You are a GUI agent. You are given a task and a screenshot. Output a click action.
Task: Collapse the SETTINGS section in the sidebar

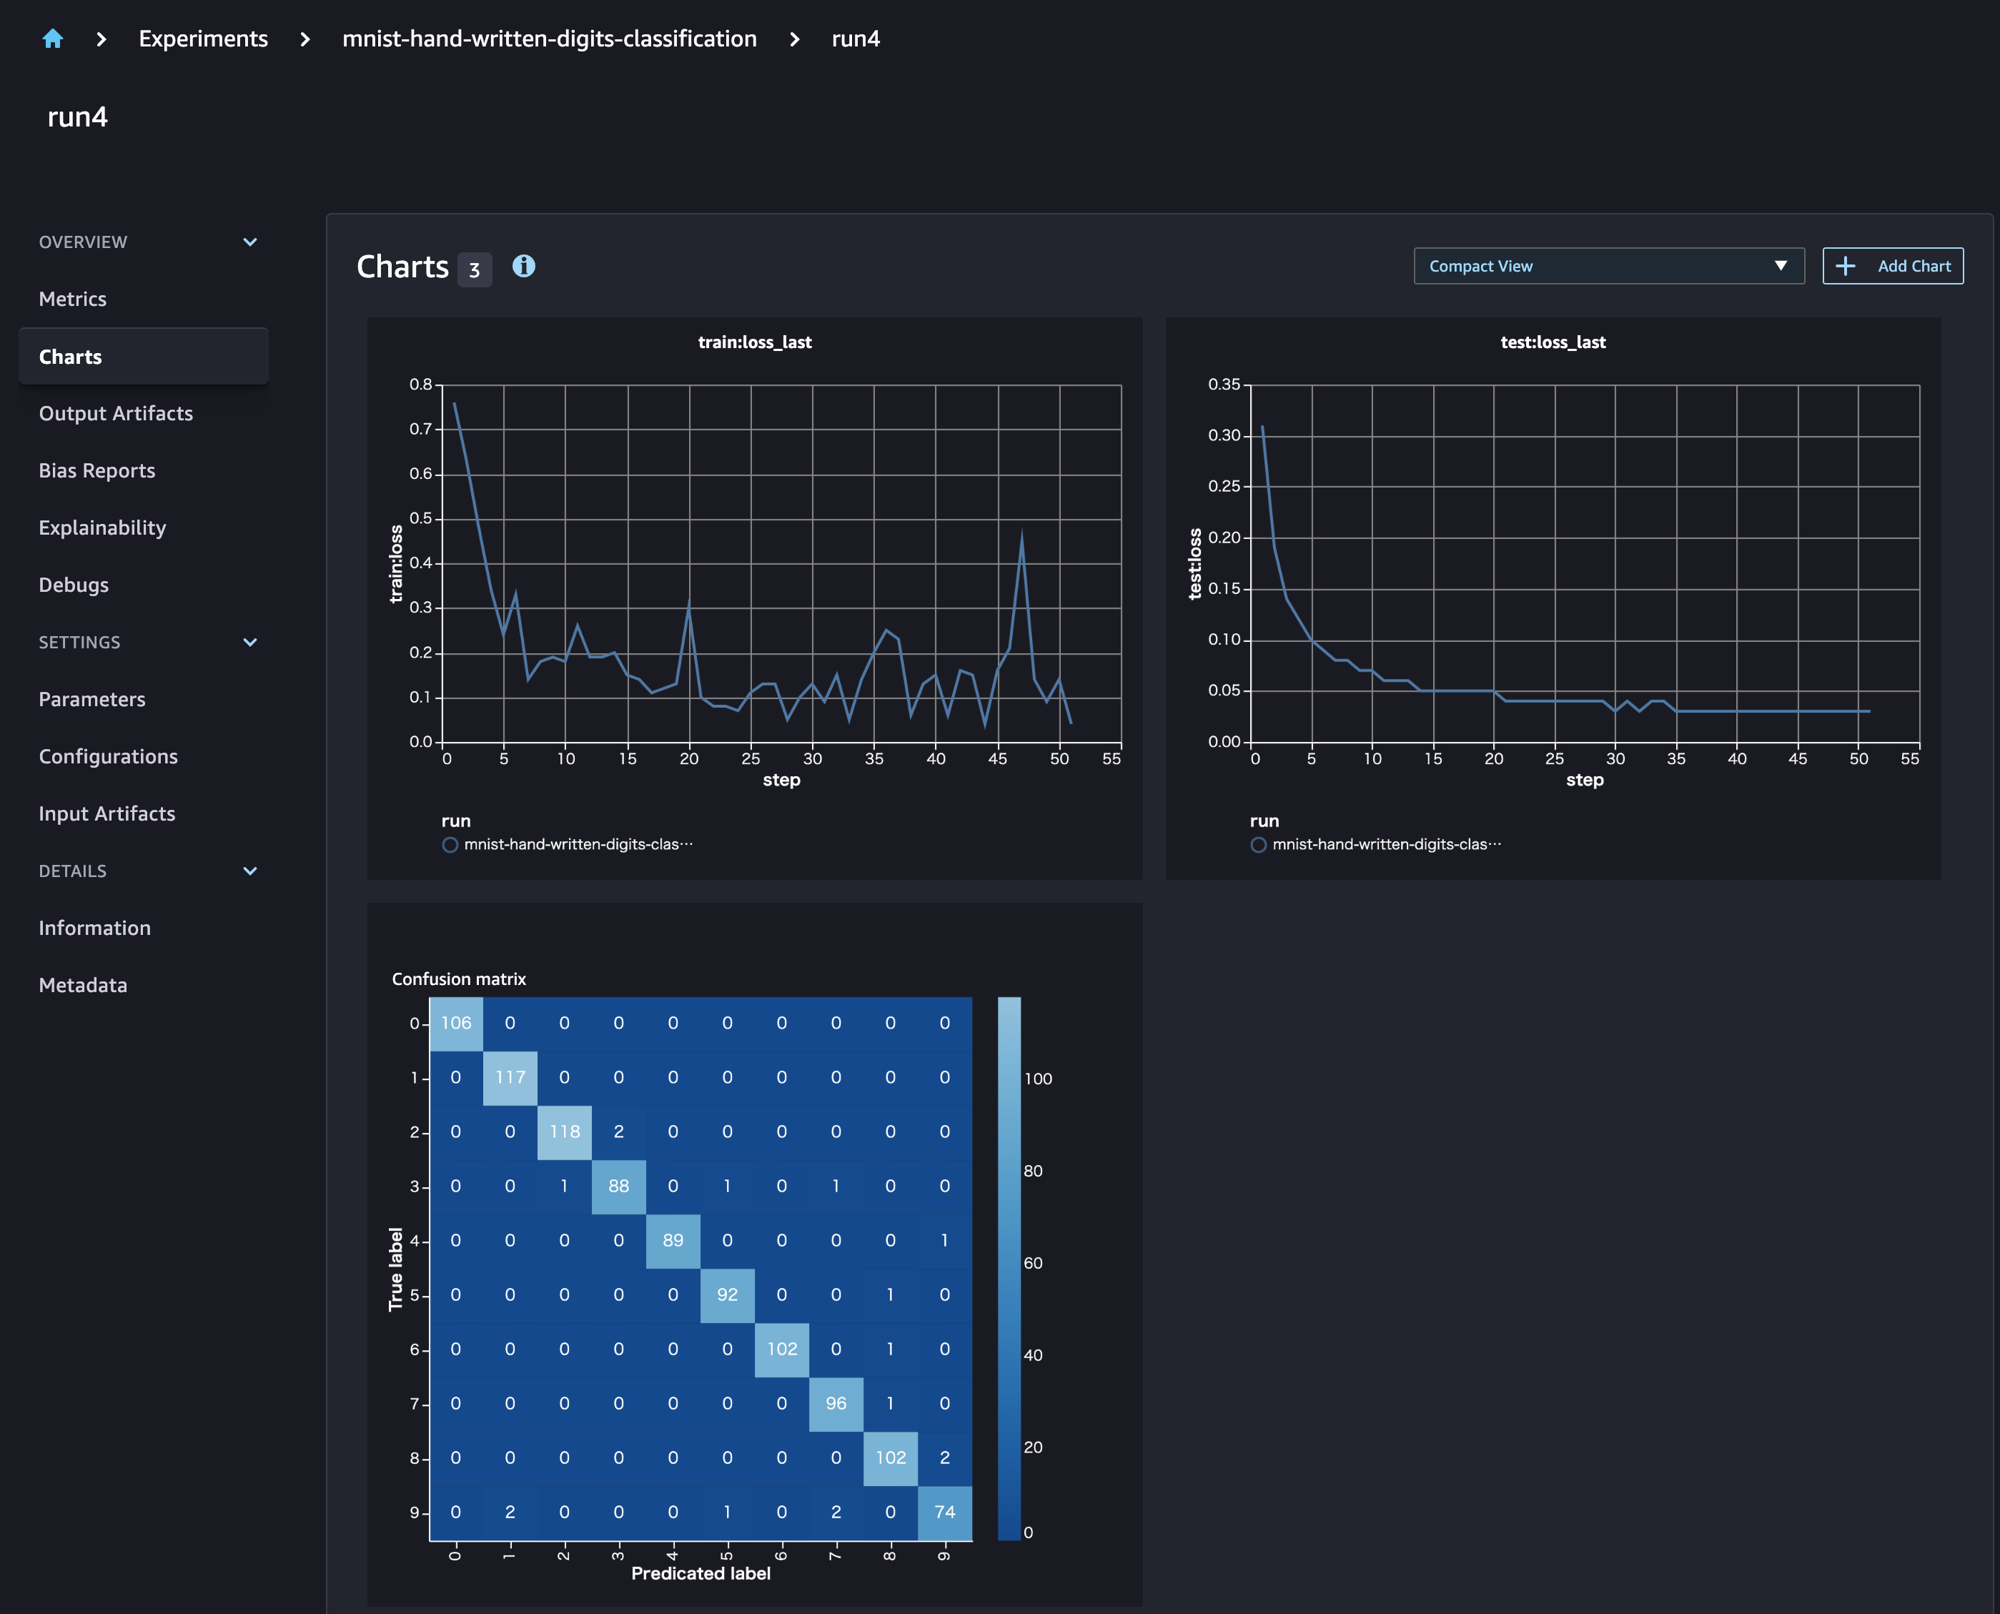pyautogui.click(x=249, y=641)
